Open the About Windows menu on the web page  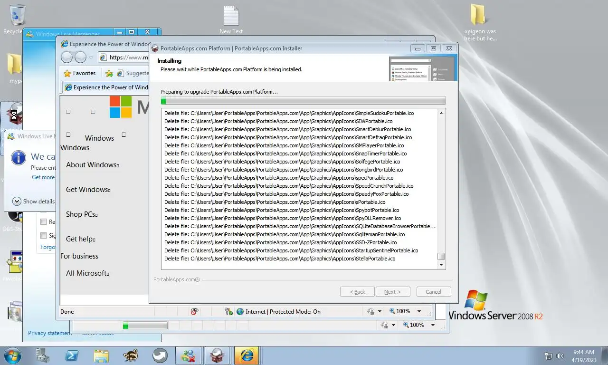pyautogui.click(x=92, y=165)
